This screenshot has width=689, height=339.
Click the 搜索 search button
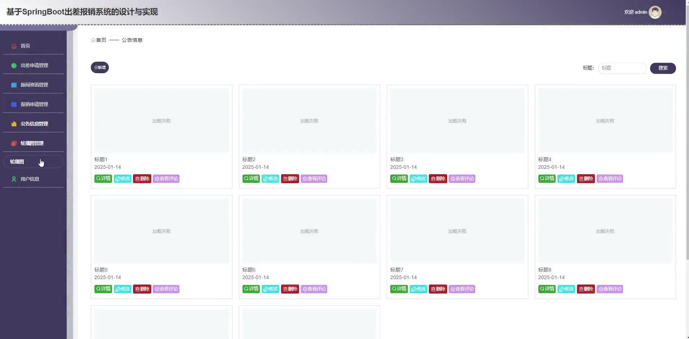coord(663,68)
